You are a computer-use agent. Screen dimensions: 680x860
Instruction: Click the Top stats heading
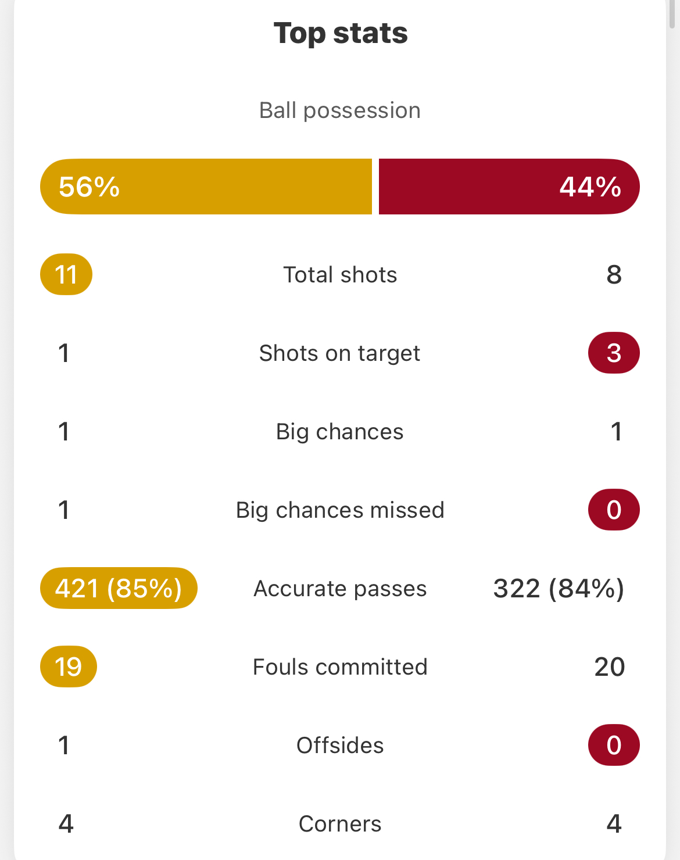pyautogui.click(x=341, y=33)
